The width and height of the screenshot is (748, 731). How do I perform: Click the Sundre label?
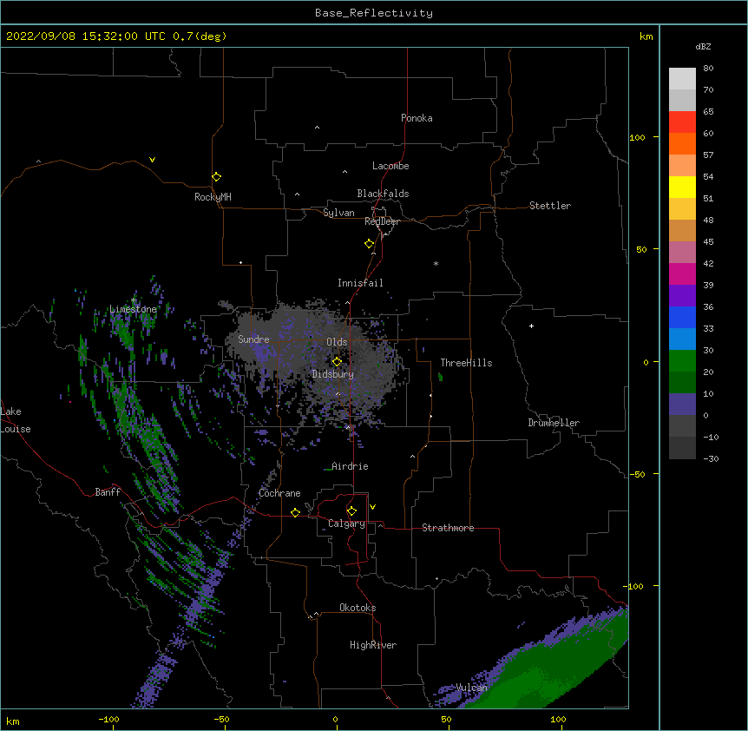pos(253,339)
